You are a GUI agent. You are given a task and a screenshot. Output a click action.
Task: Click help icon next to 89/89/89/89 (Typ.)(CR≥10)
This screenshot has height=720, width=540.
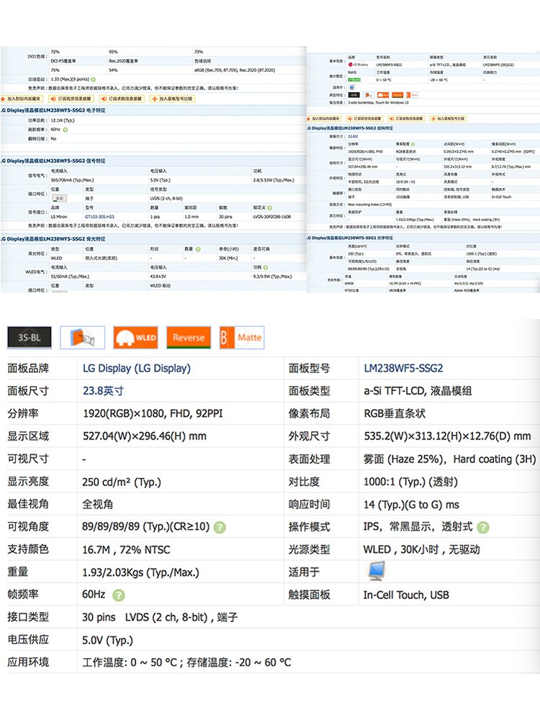[x=220, y=527]
